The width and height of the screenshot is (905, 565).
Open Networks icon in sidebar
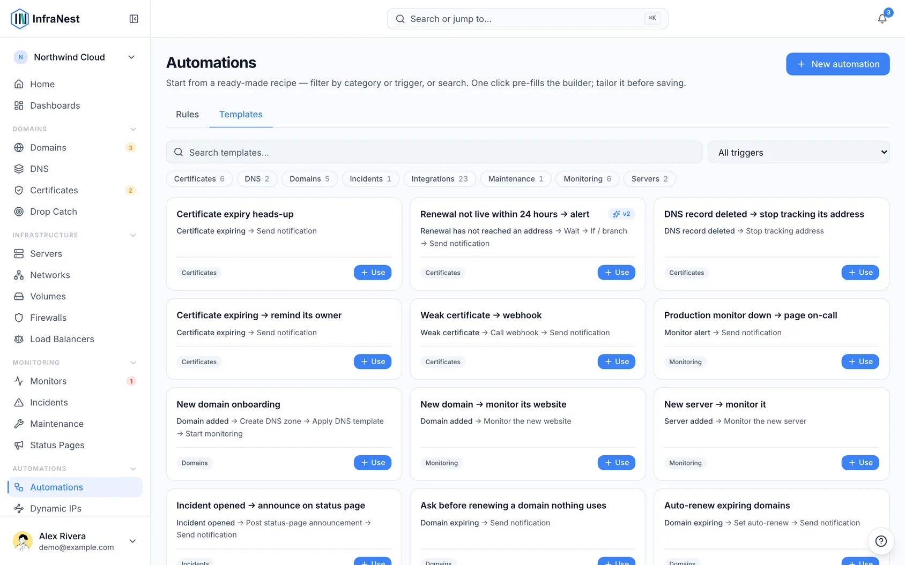(x=19, y=275)
